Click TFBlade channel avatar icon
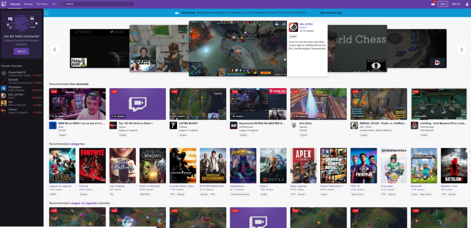 [x=173, y=125]
